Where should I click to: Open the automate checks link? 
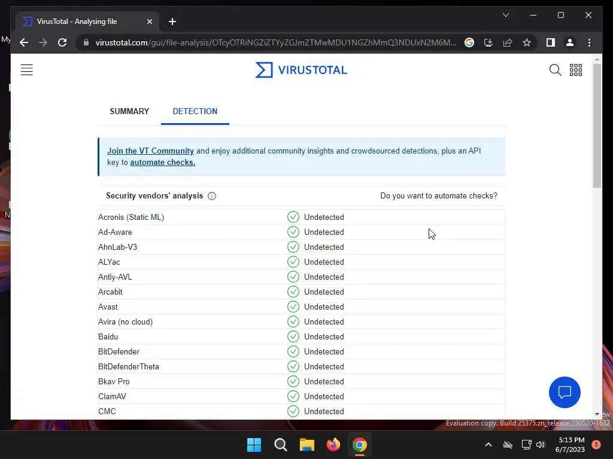[163, 163]
